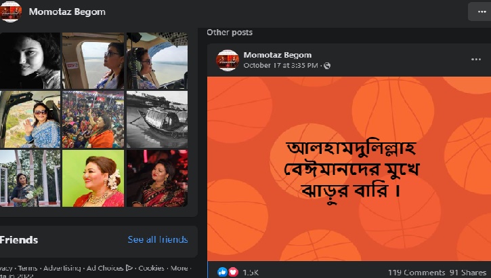View the 119 Comments on the post
Viewport: 491px width, 278px height.
pyautogui.click(x=416, y=273)
